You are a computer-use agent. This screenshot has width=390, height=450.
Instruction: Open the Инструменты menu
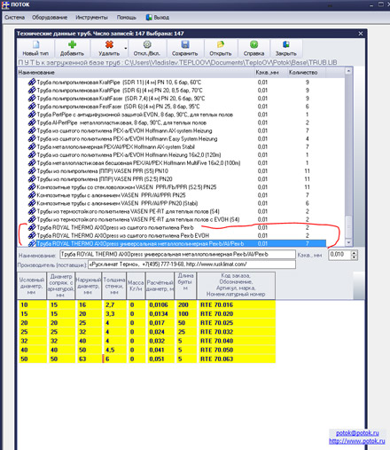tap(91, 18)
